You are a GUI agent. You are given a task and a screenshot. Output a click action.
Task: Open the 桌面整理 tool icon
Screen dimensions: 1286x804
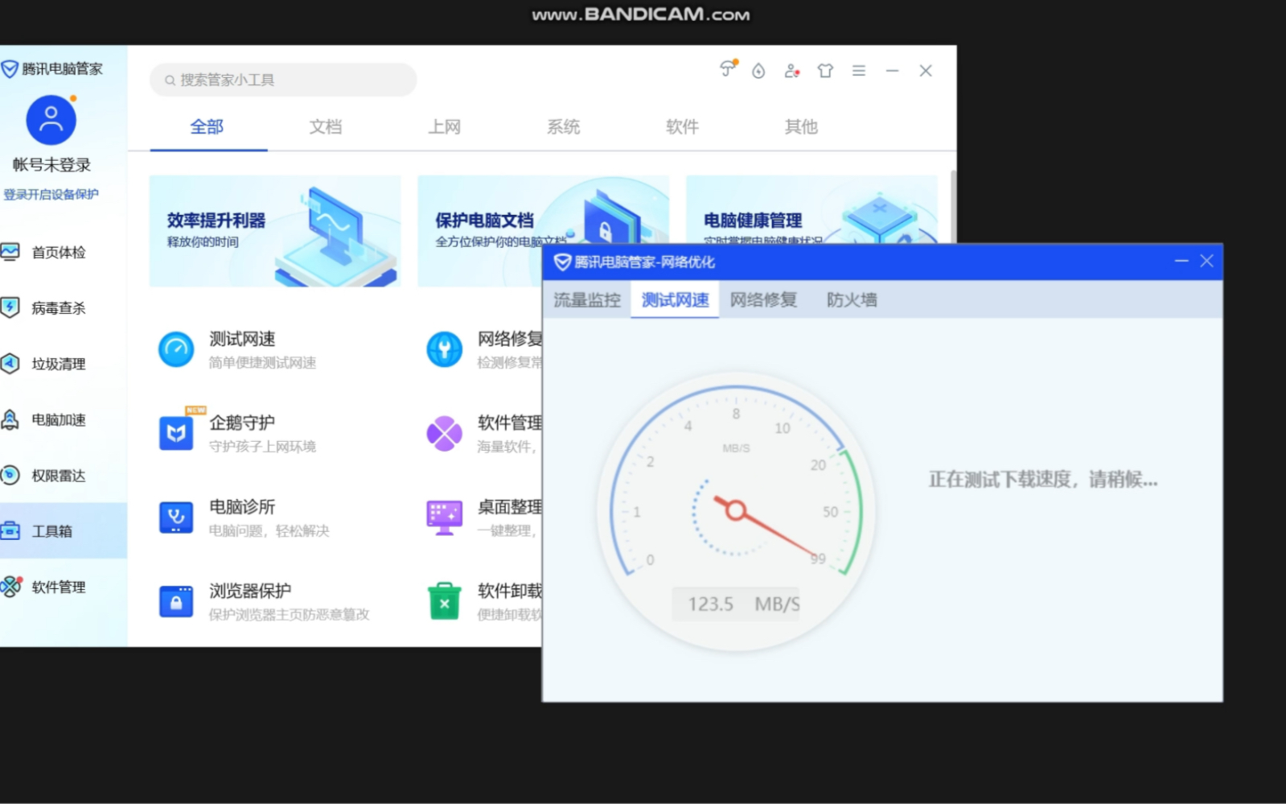point(444,517)
